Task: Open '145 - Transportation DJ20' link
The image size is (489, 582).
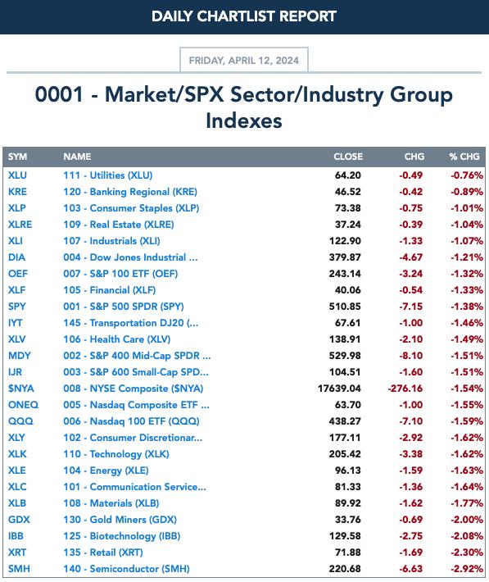Action: (x=131, y=322)
